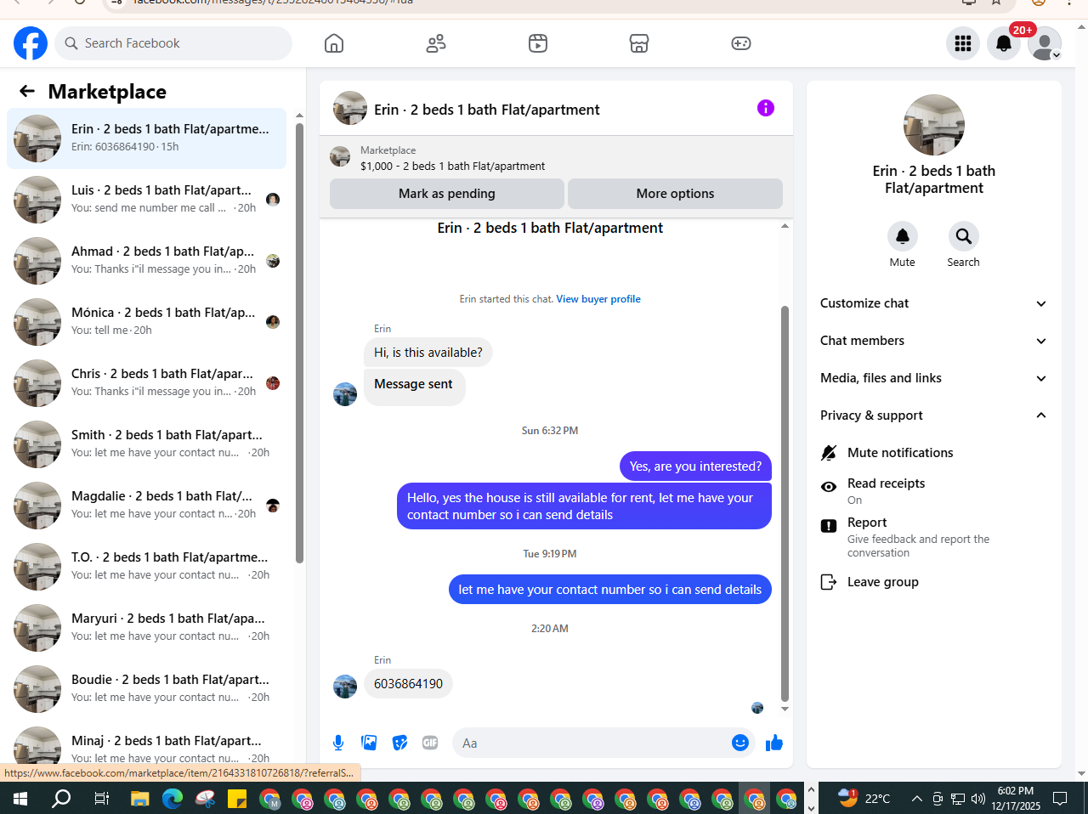Choose a GIF icon in composer
This screenshot has height=814, width=1088.
[x=430, y=743]
